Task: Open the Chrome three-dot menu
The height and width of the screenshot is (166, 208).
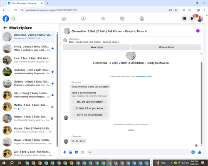Action: coord(204,10)
